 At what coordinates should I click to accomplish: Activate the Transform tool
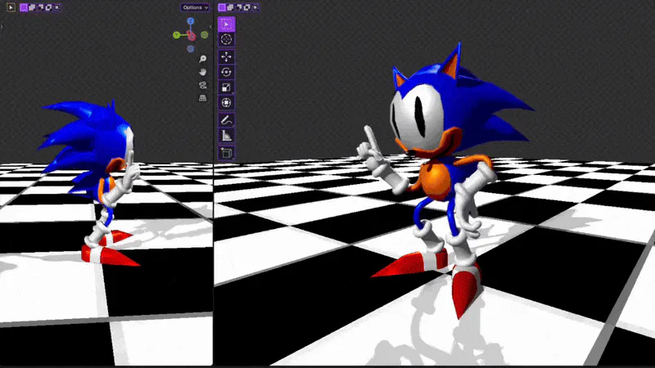227,103
